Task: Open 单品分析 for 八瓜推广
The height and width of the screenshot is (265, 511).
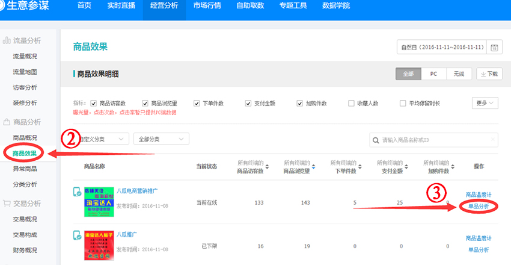Action: [x=479, y=250]
